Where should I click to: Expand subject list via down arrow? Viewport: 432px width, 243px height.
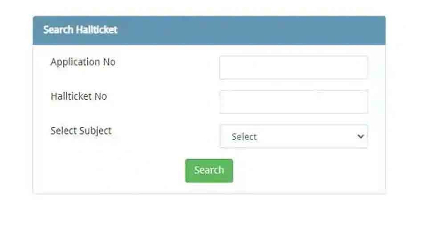click(361, 136)
